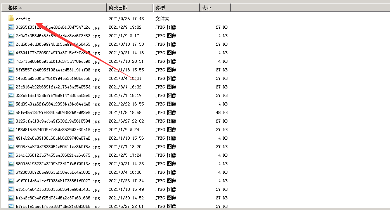Select filename 23c816eb22b6891fa42176e3af5e055d.jpg

coord(58,87)
